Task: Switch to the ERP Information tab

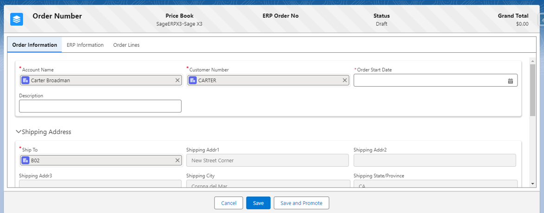Action: (85, 45)
